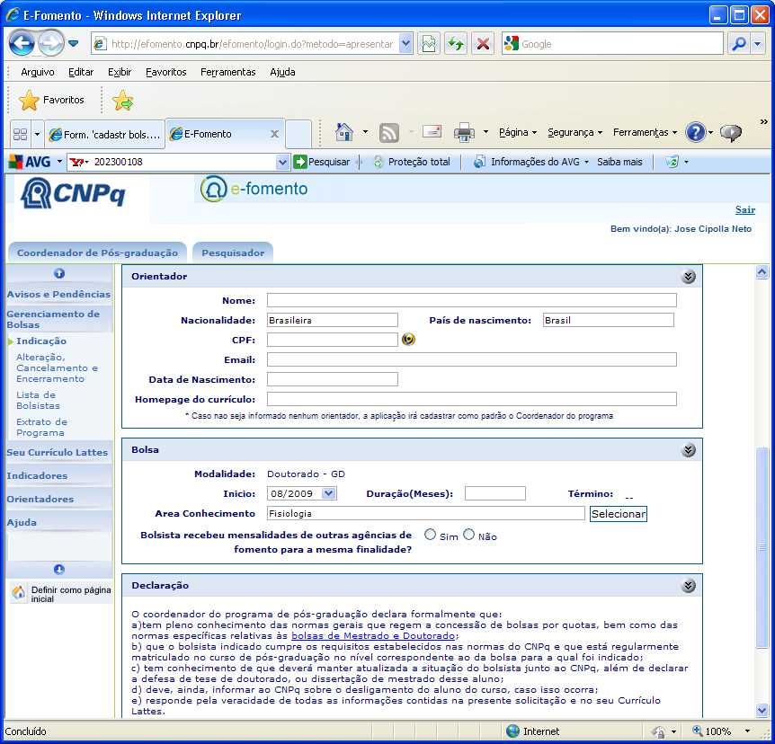Click the Compatibility View icon
The image size is (775, 744).
tap(429, 44)
